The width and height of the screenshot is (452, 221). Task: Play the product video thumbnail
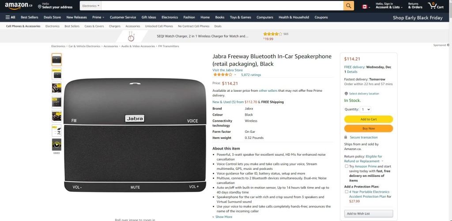point(56,144)
